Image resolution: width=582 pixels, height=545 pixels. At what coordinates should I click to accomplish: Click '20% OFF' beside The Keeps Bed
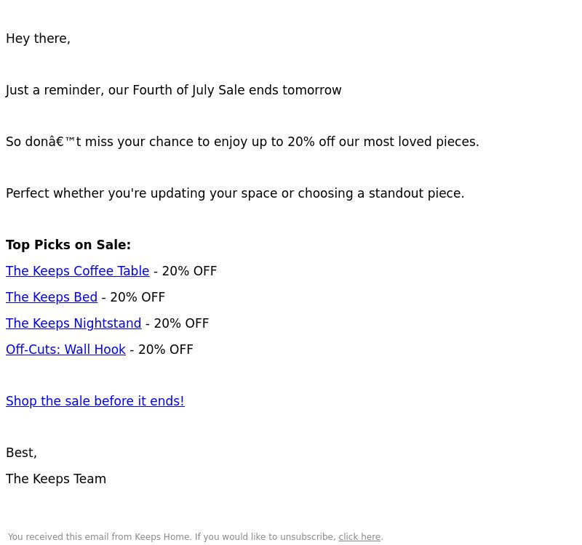point(137,297)
